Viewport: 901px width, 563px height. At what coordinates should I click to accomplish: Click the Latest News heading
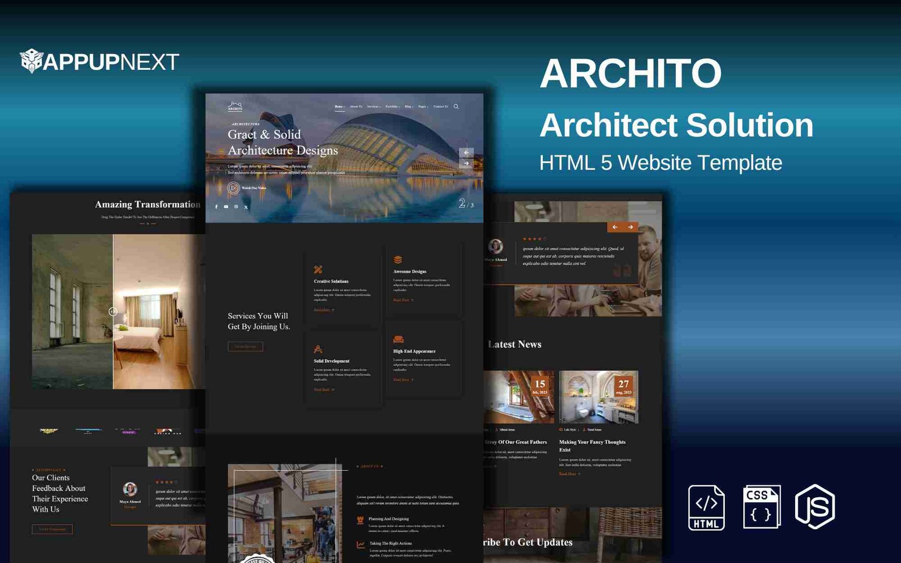(x=515, y=345)
